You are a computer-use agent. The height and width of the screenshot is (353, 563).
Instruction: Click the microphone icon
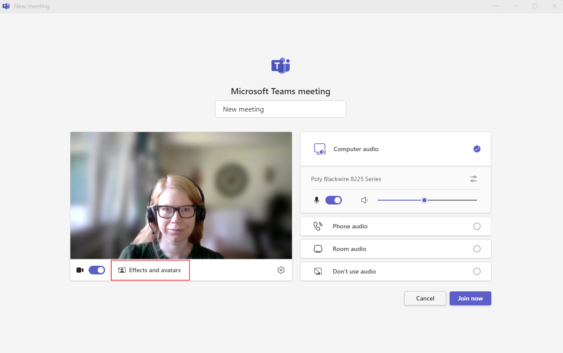pos(317,200)
